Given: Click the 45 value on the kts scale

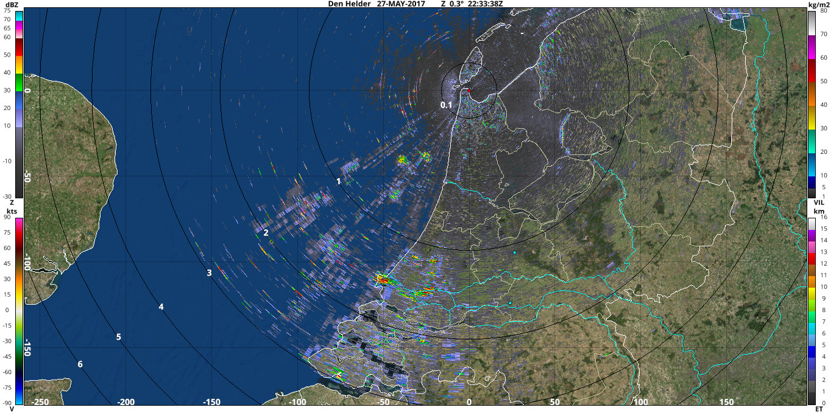Looking at the screenshot, I should pyautogui.click(x=7, y=263).
